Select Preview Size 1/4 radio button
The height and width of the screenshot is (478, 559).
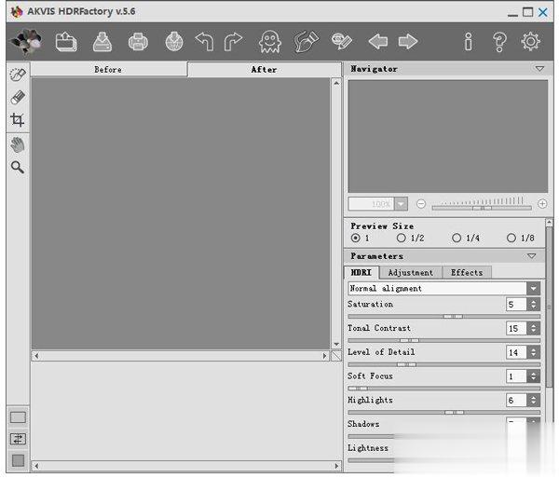click(x=457, y=238)
